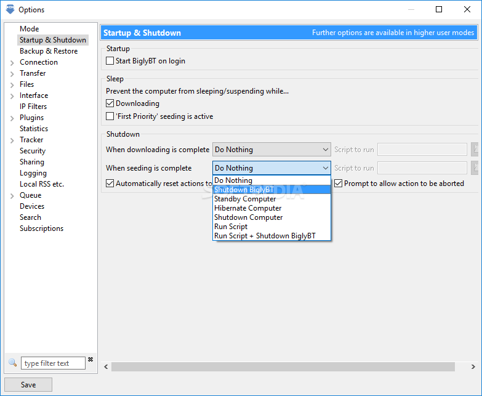Image resolution: width=482 pixels, height=396 pixels.
Task: Maximize the Options window
Action: point(439,9)
